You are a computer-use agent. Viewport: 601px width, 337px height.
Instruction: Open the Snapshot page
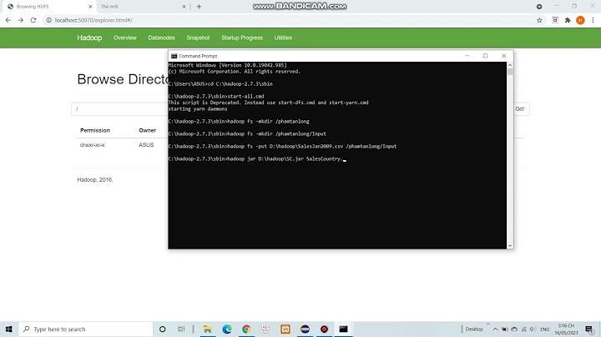pos(198,38)
